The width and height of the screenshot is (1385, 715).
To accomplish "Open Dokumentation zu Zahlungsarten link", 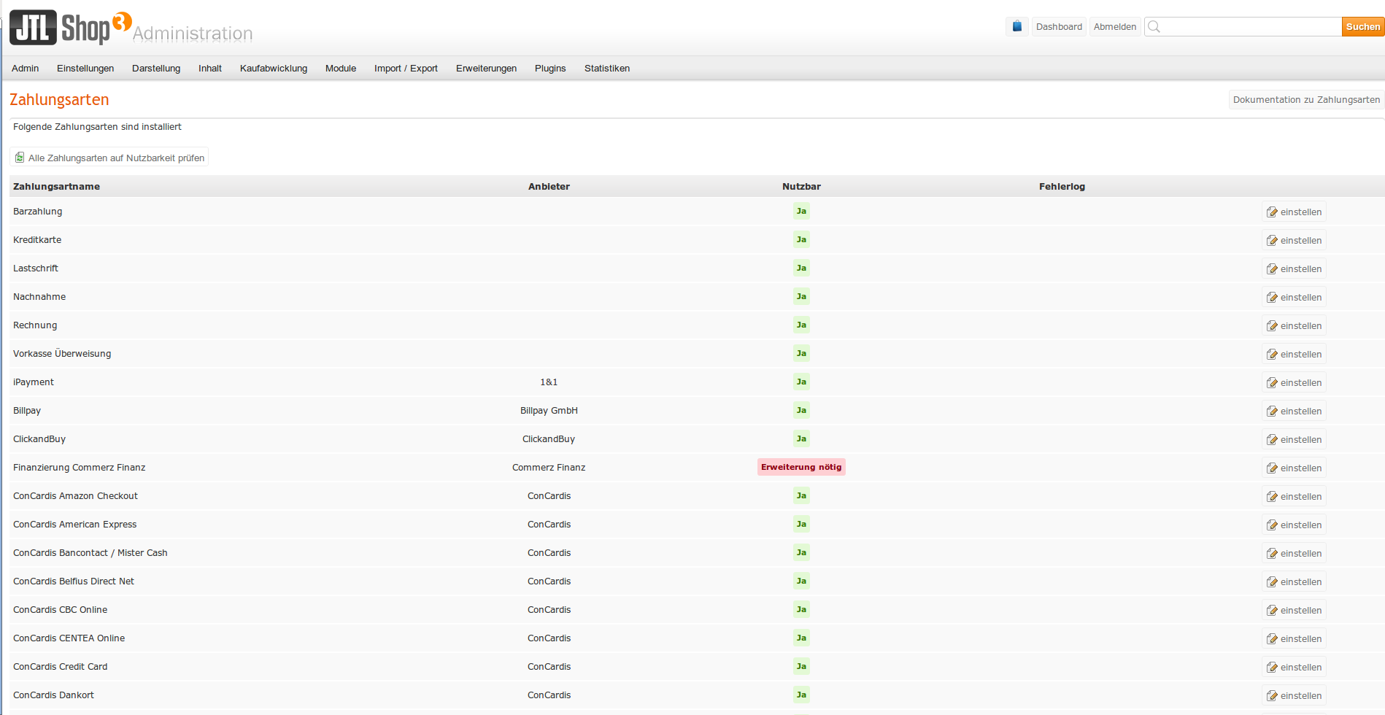I will tap(1306, 100).
